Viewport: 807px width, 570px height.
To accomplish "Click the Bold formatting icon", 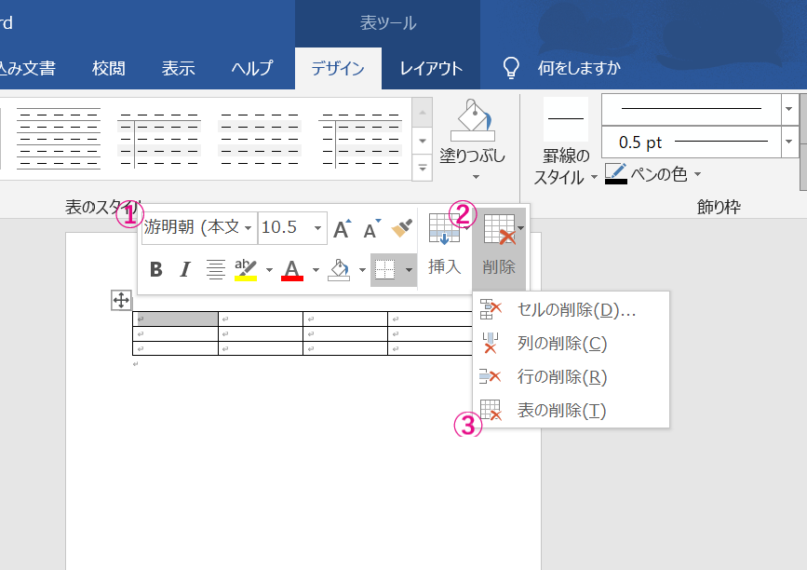I will pyautogui.click(x=156, y=270).
